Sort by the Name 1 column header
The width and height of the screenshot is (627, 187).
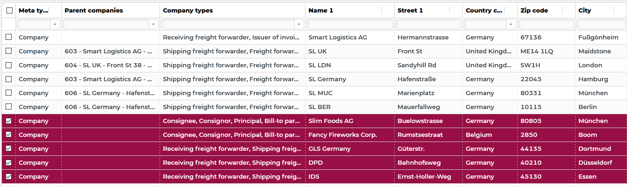(321, 10)
